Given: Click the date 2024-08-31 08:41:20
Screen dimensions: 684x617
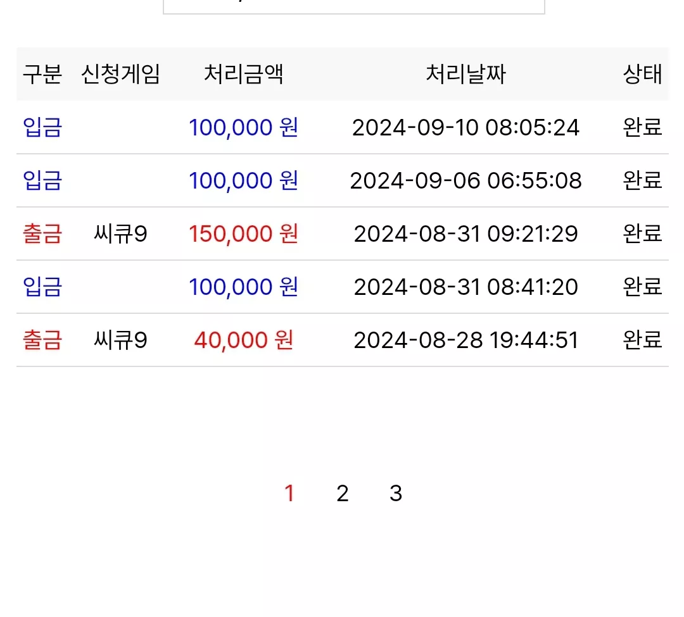Looking at the screenshot, I should pyautogui.click(x=466, y=287).
